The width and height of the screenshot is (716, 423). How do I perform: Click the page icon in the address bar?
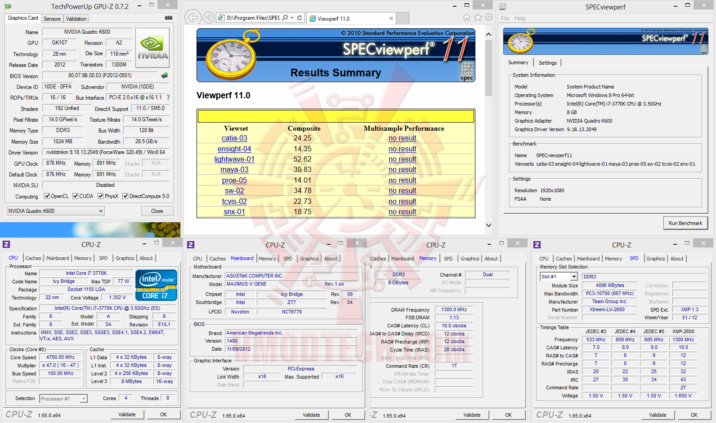pos(221,18)
